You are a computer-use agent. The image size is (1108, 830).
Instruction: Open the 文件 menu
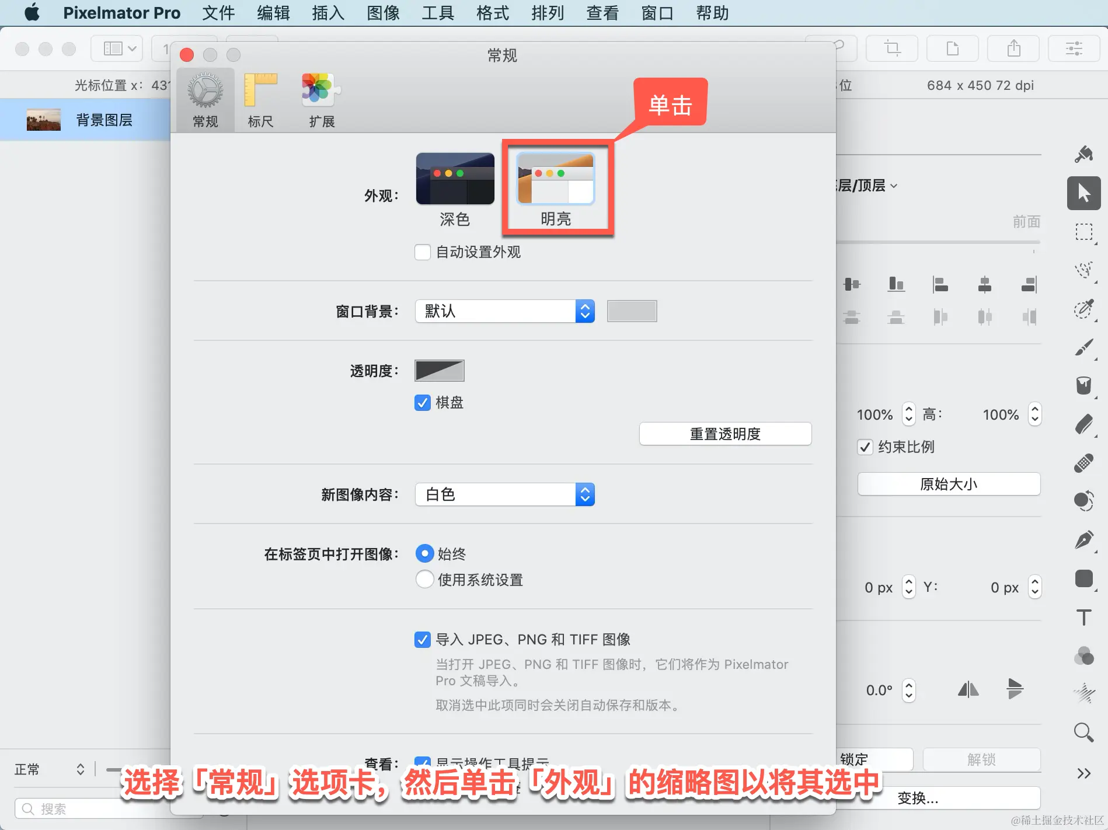(218, 13)
